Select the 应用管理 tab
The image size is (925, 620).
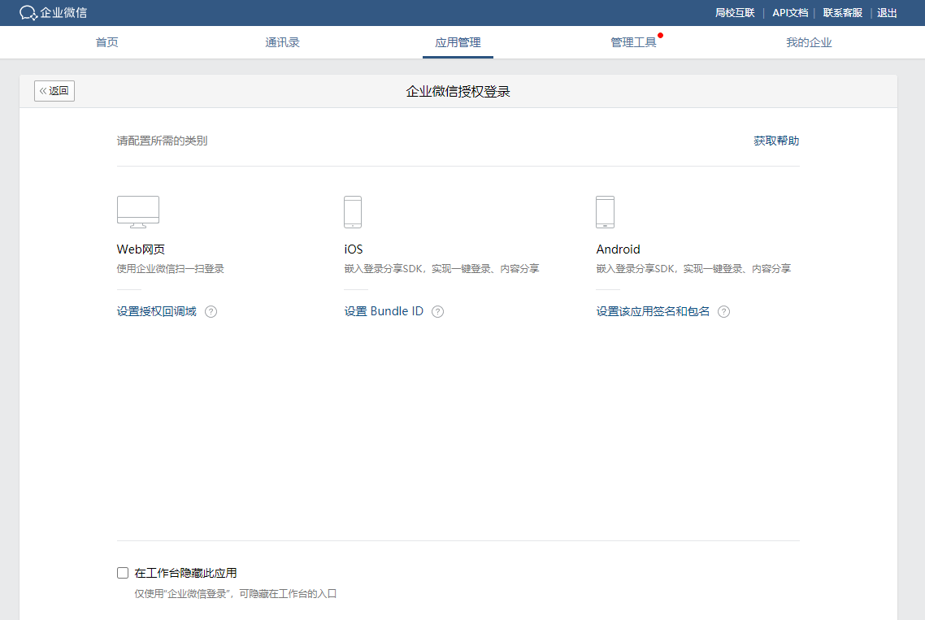pyautogui.click(x=458, y=42)
